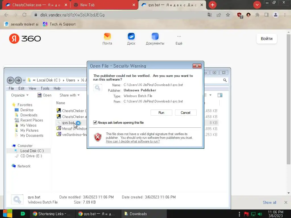Open Диск service icon
This screenshot has width=291, height=218.
click(131, 39)
